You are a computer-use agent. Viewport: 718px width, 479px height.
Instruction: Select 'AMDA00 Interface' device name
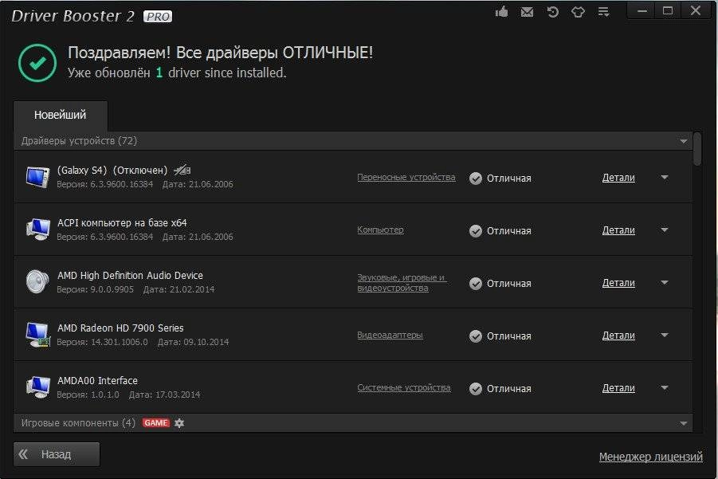coord(97,381)
